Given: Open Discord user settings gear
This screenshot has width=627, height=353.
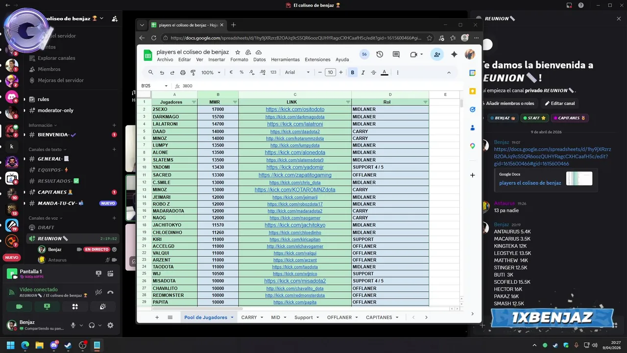Looking at the screenshot, I should click(110, 325).
